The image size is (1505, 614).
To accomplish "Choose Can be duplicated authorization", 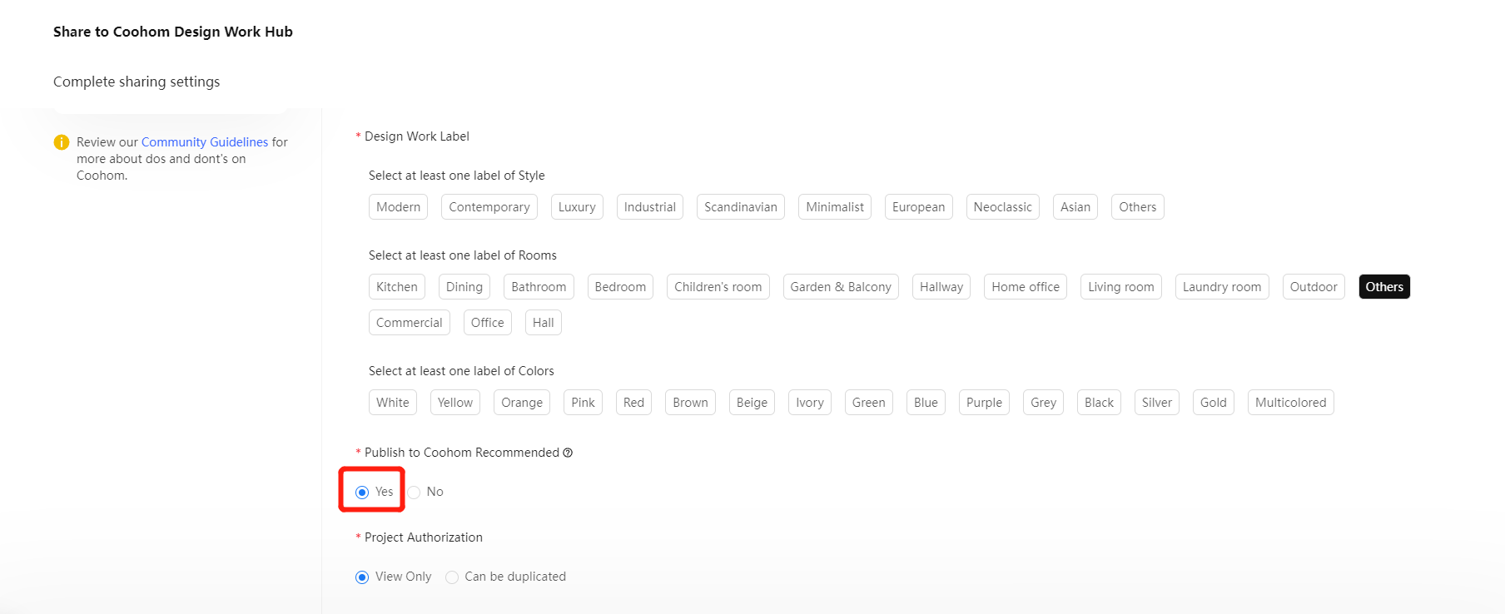I will click(x=452, y=577).
